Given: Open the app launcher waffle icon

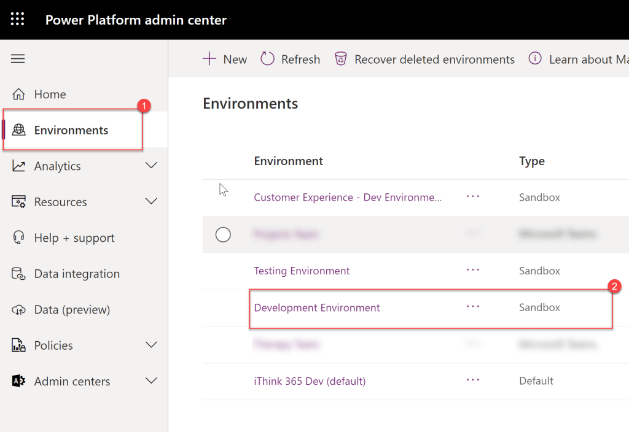Looking at the screenshot, I should coord(18,20).
